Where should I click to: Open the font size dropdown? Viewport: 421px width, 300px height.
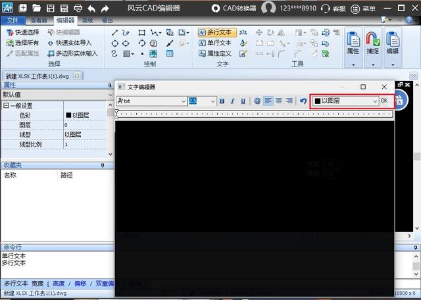[212, 101]
